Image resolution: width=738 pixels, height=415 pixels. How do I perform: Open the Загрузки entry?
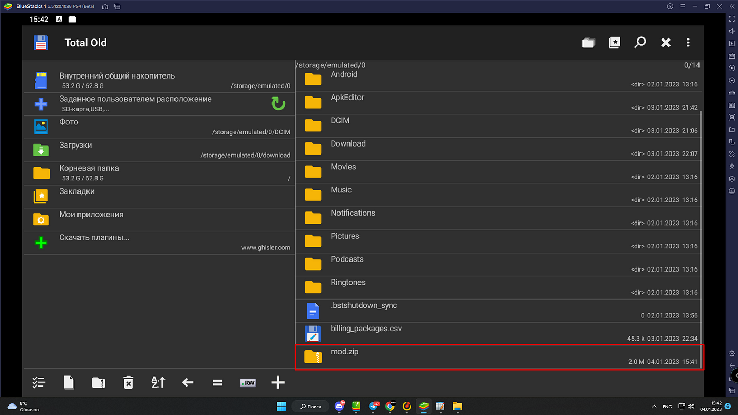click(159, 150)
